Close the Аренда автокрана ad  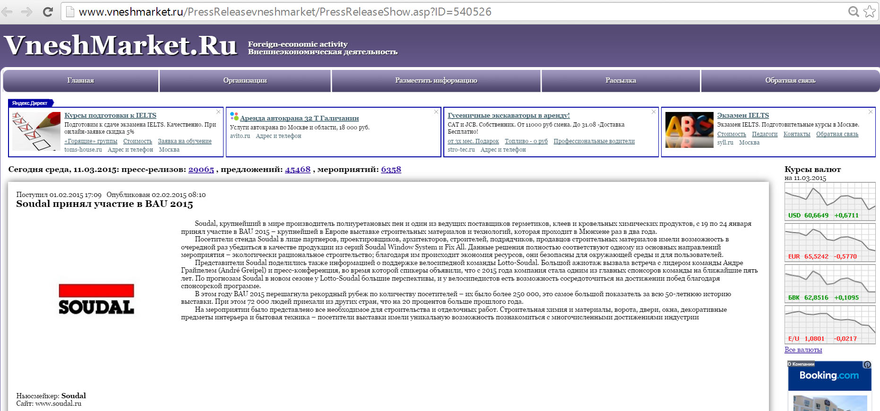436,112
